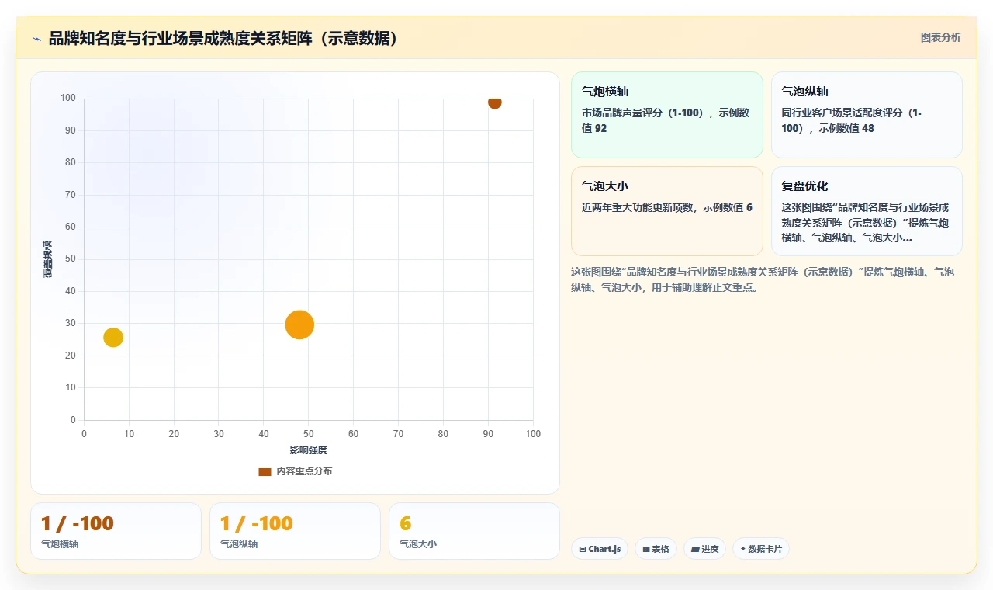Click the Chart.js tag

click(600, 549)
